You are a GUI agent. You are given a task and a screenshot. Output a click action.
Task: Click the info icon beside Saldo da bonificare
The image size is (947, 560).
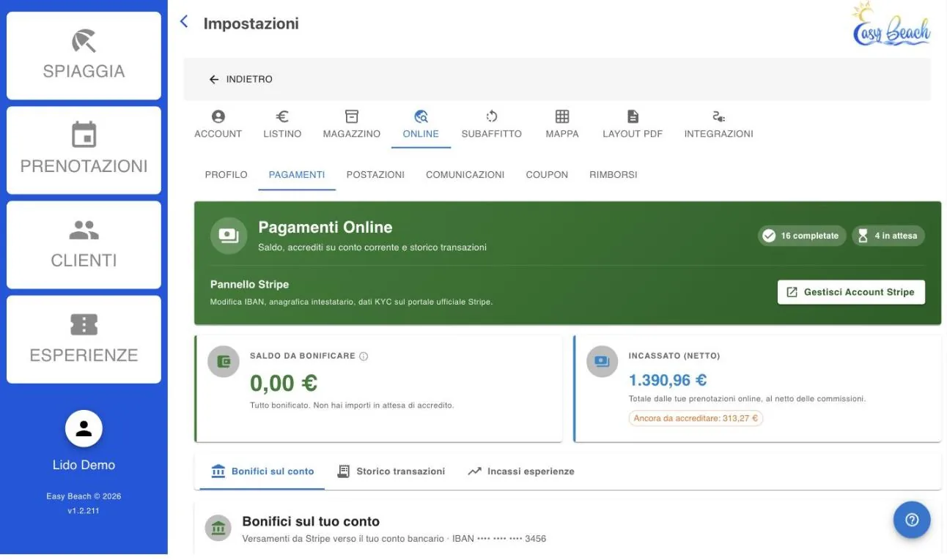tap(364, 356)
